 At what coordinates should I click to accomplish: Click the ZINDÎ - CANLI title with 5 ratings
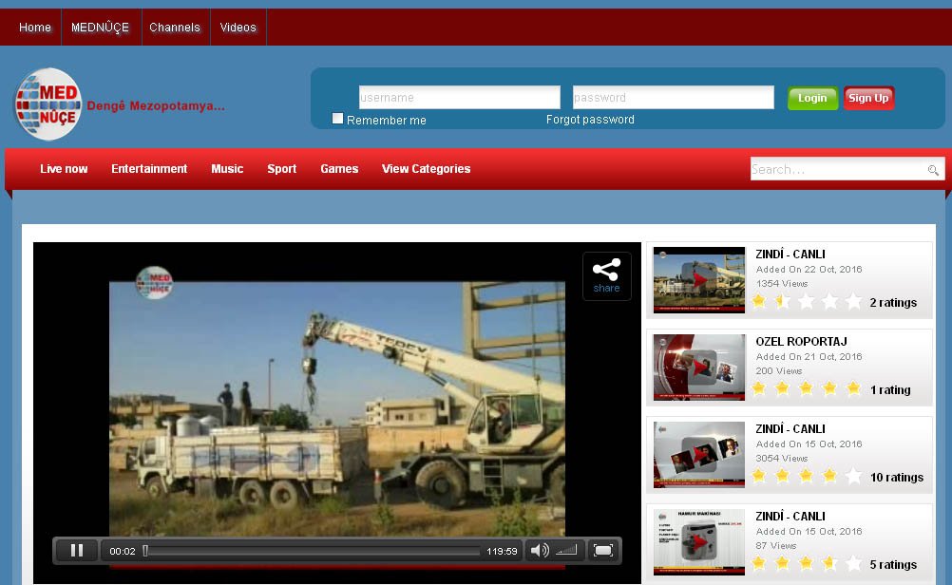790,516
